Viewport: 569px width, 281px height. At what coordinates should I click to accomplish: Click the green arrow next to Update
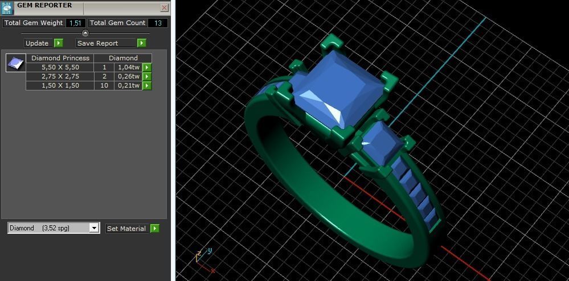tap(59, 43)
